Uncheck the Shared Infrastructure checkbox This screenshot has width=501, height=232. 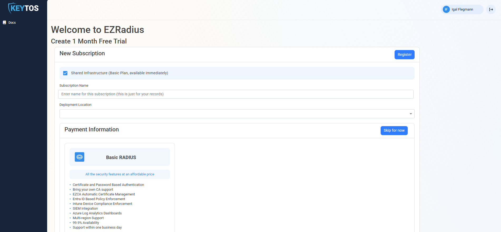point(65,73)
